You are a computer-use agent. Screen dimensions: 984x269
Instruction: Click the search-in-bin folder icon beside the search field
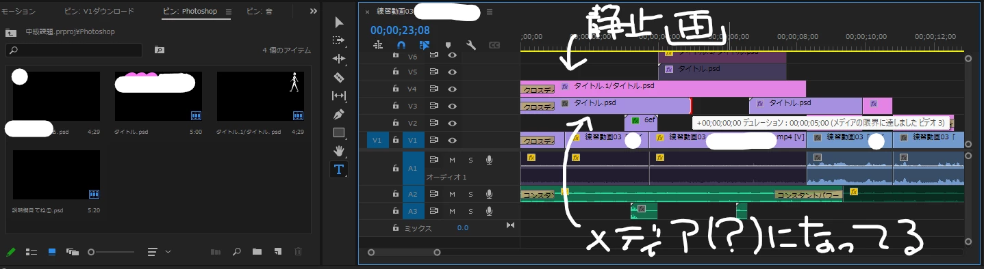(159, 50)
